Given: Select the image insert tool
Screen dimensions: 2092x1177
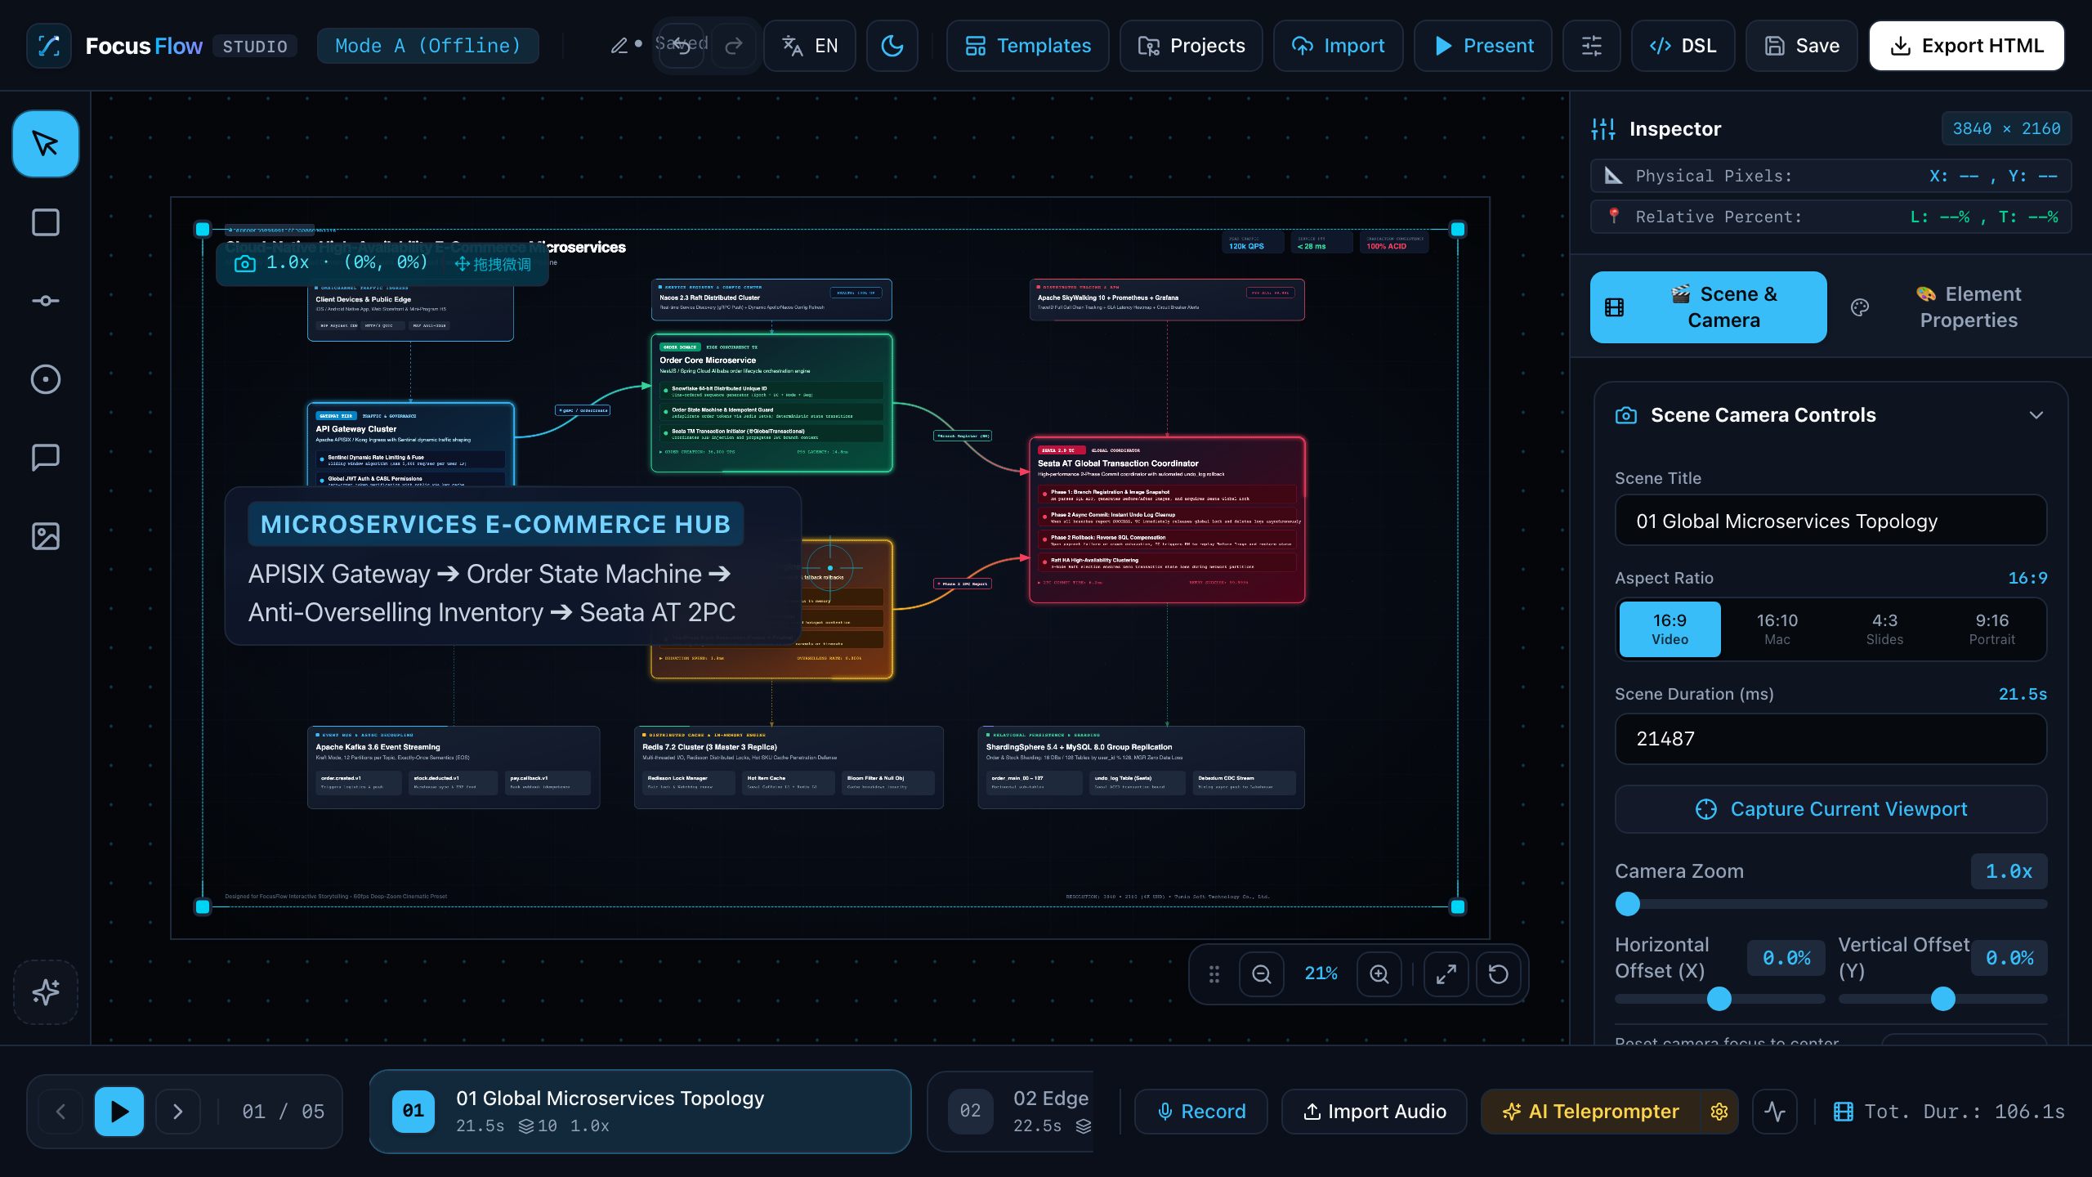Looking at the screenshot, I should 46,536.
